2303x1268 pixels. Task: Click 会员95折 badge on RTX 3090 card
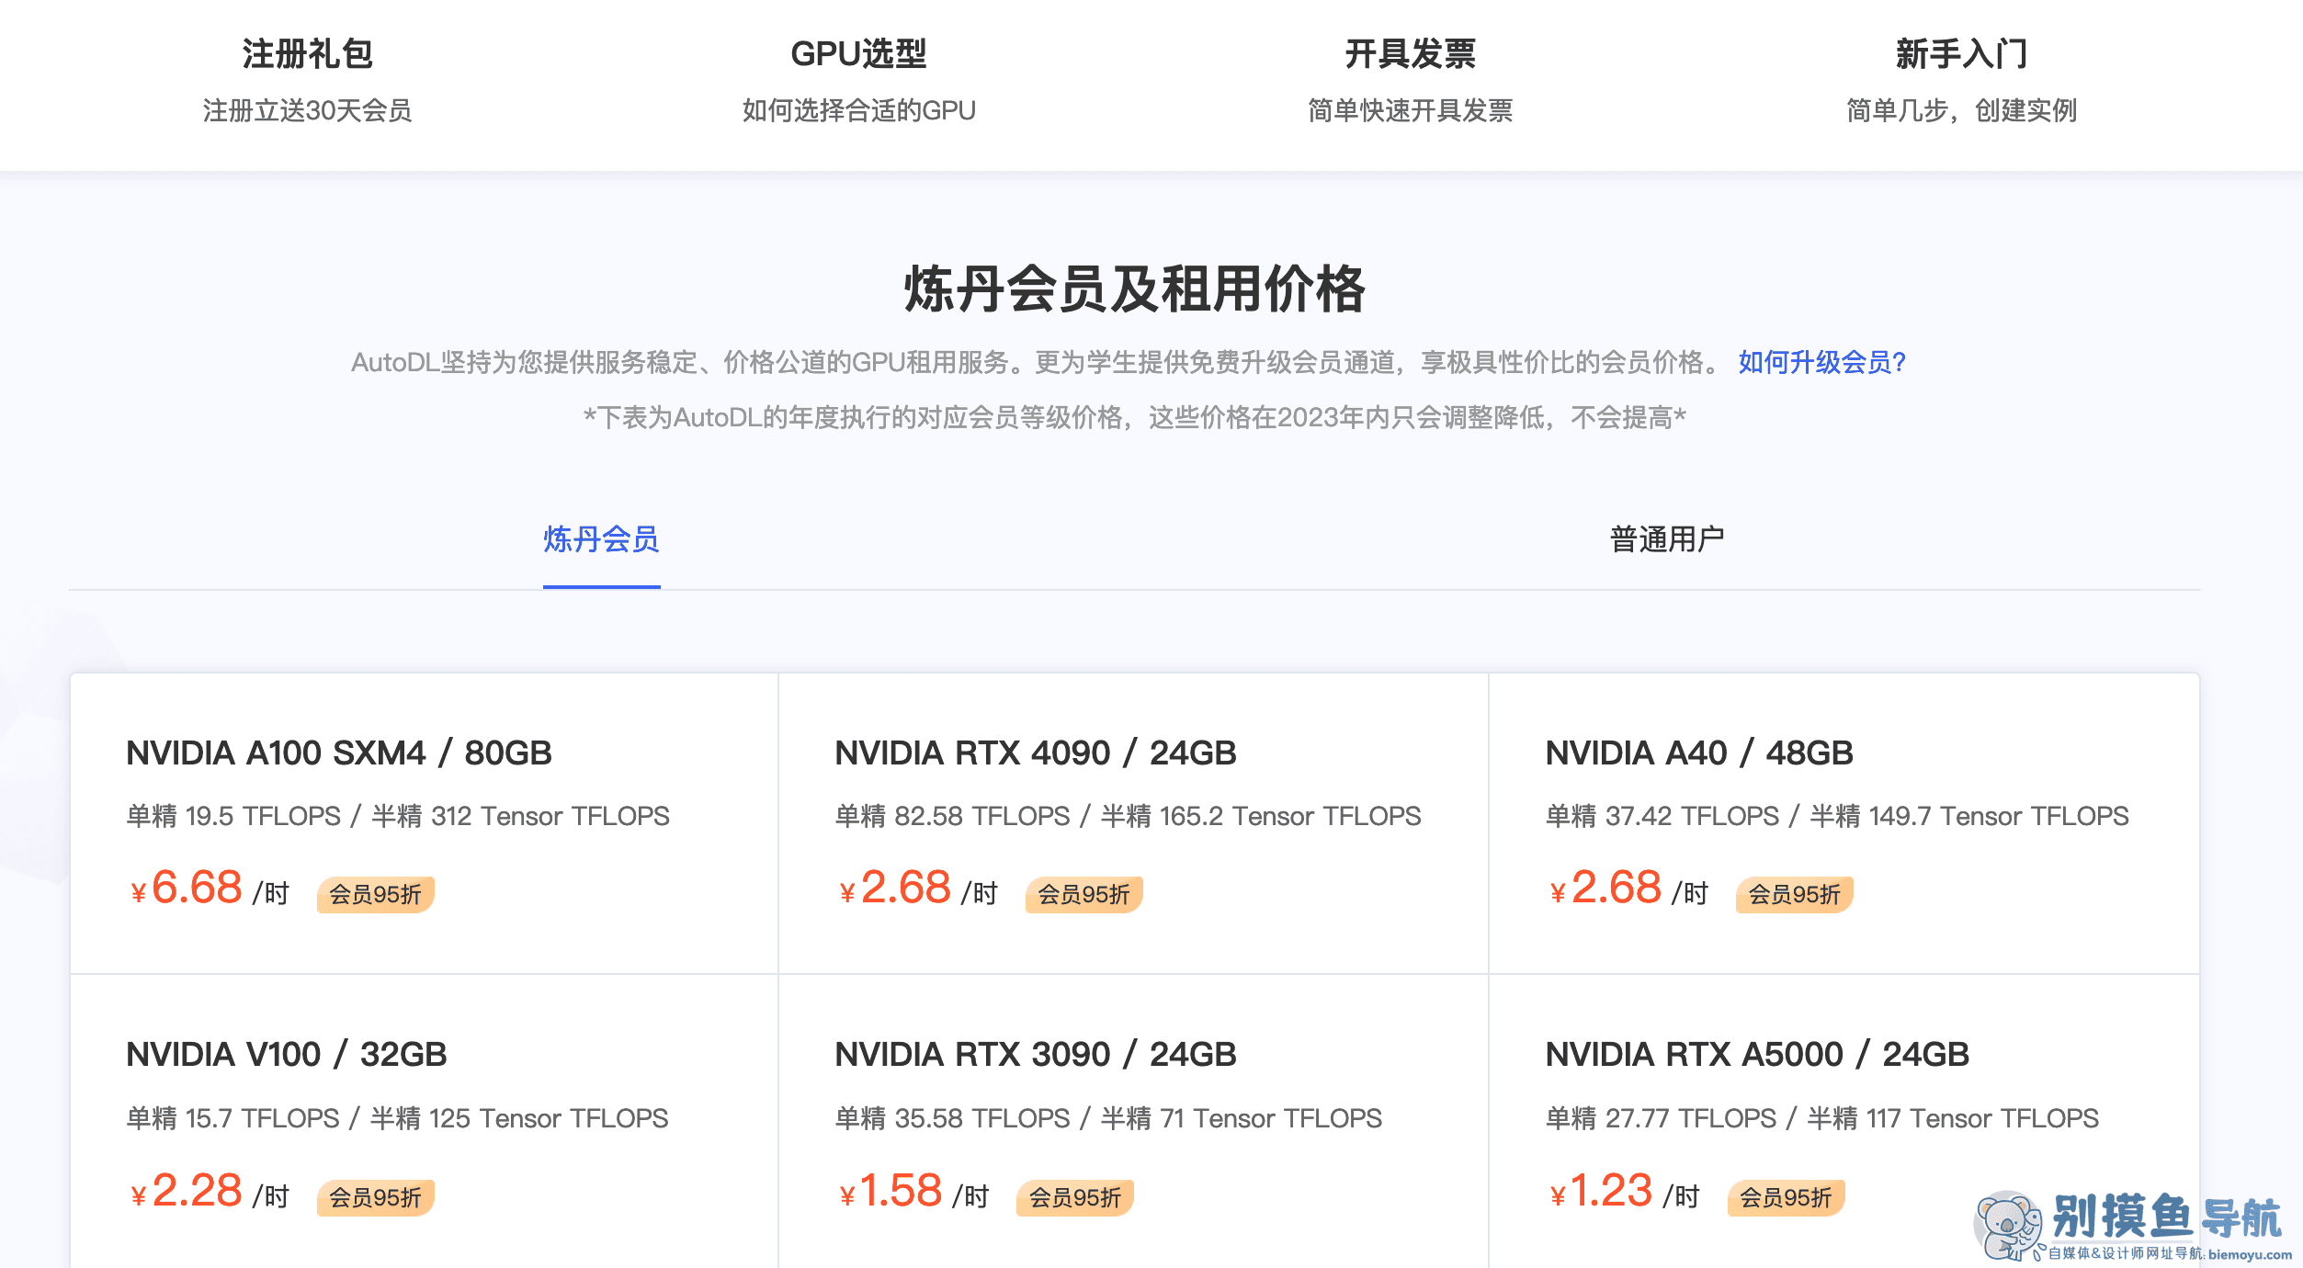point(1074,1197)
